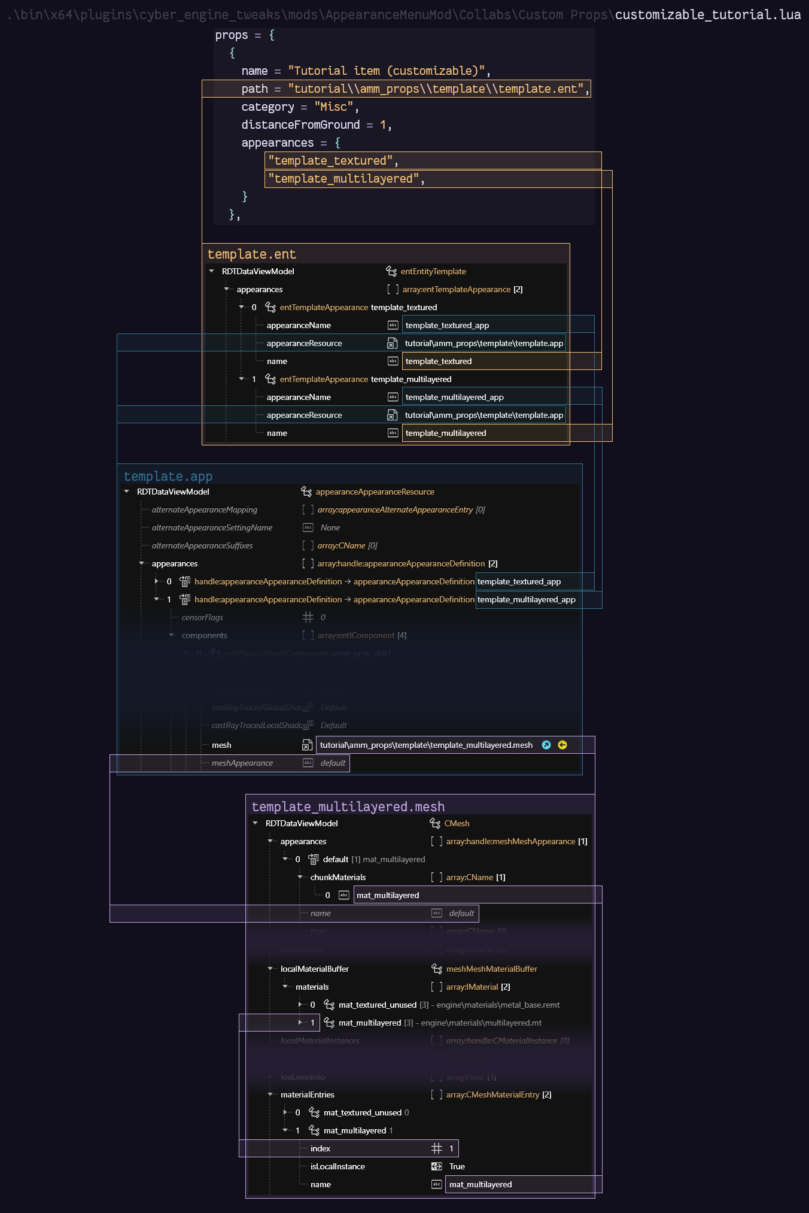Viewport: 809px width, 1213px height.
Task: Expand mat_multilayered entry under materials
Action: coord(300,1023)
